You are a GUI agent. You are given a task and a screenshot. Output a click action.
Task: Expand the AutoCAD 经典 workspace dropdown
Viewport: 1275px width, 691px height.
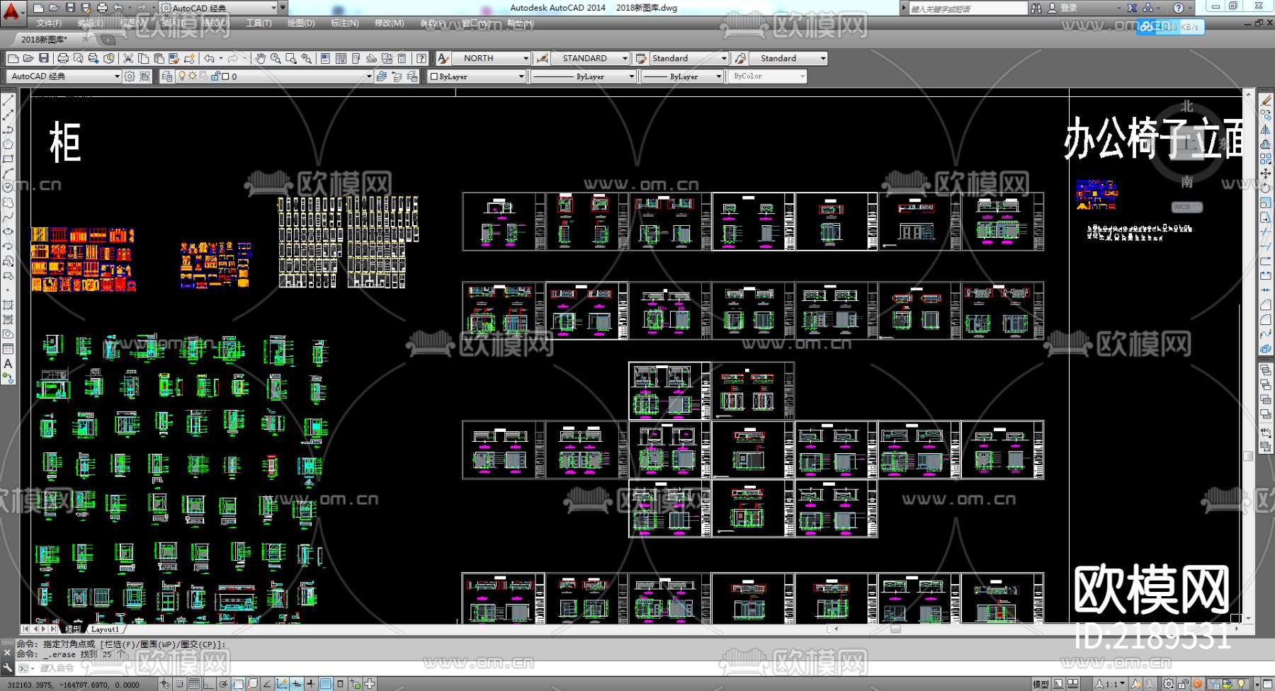117,76
